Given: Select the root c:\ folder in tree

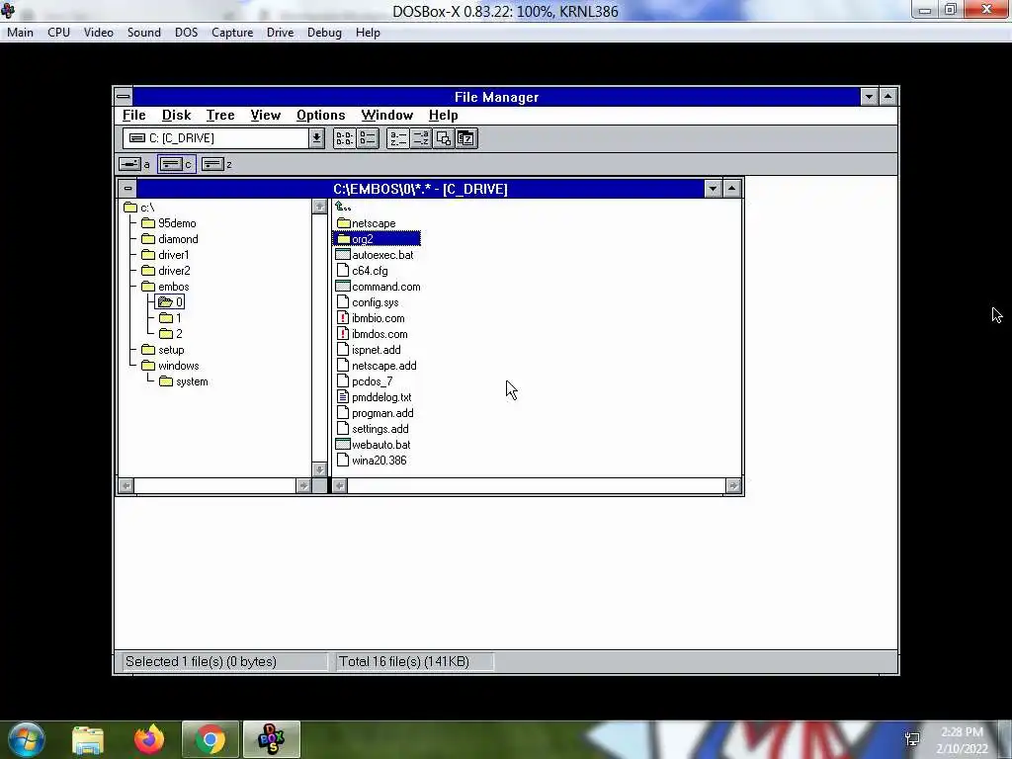Looking at the screenshot, I should coord(138,208).
